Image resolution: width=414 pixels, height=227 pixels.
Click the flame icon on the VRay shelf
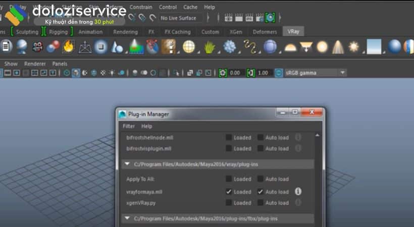pos(68,47)
